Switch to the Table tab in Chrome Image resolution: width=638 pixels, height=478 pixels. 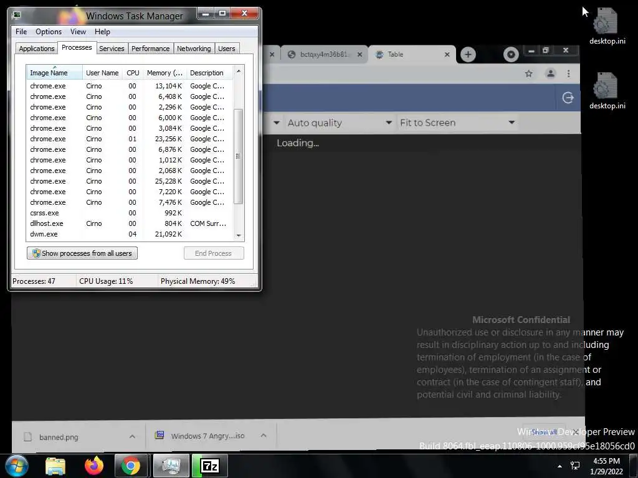tap(411, 55)
